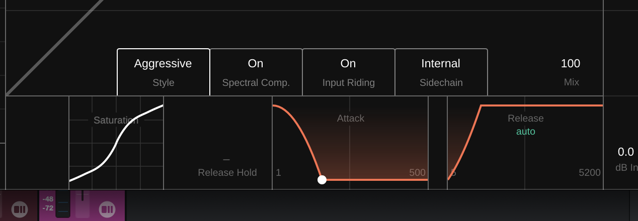Click the green auto Release label

point(526,132)
